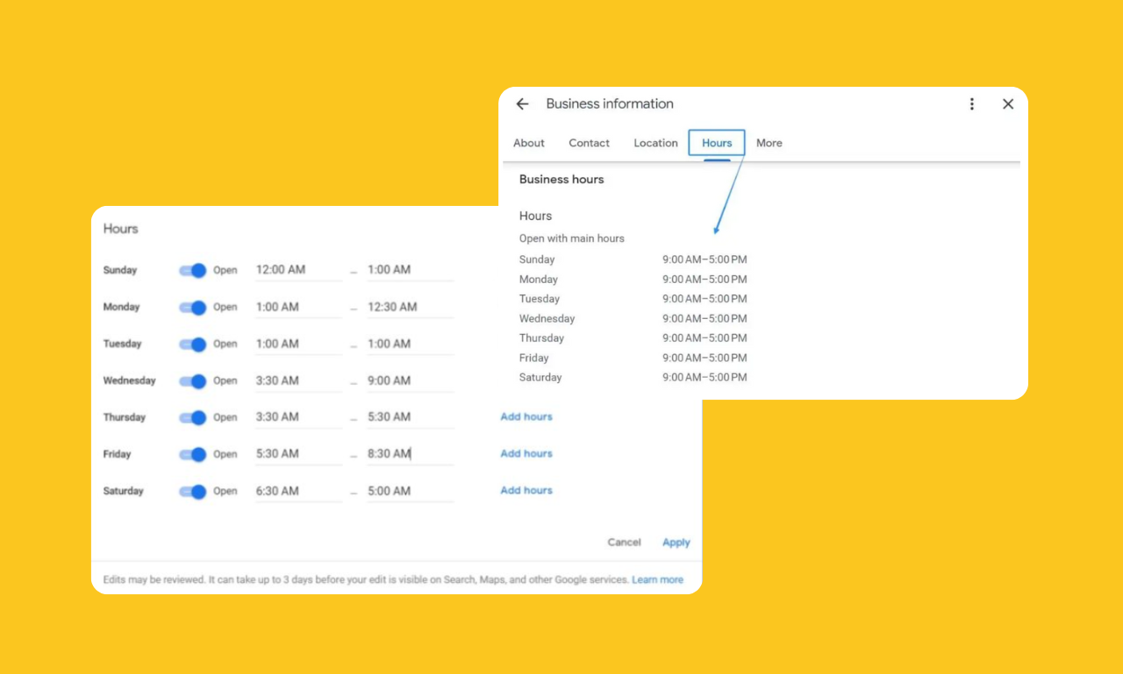Click the Friday closing time 8:30 AM field
Screen dimensions: 1123x674
[409, 454]
